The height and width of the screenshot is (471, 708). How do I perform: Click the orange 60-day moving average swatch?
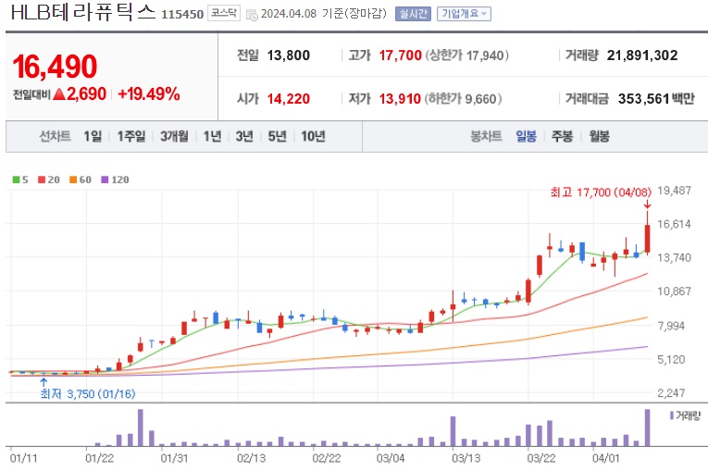coord(73,180)
